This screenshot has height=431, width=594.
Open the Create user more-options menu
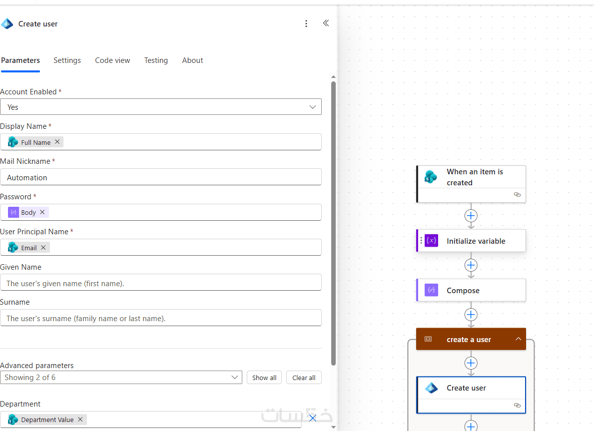306,24
